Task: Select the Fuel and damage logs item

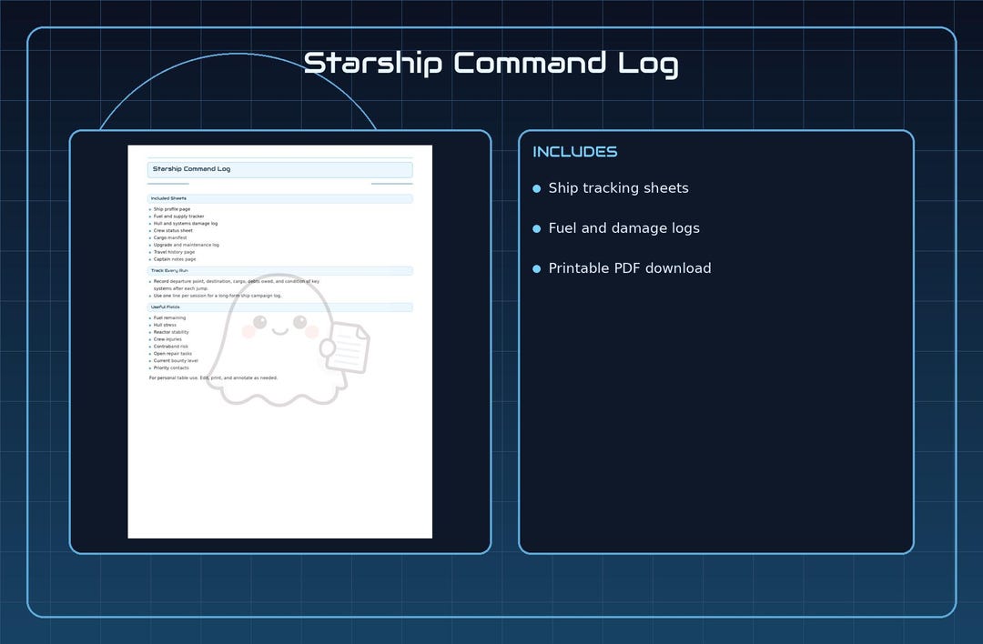Action: [x=623, y=228]
